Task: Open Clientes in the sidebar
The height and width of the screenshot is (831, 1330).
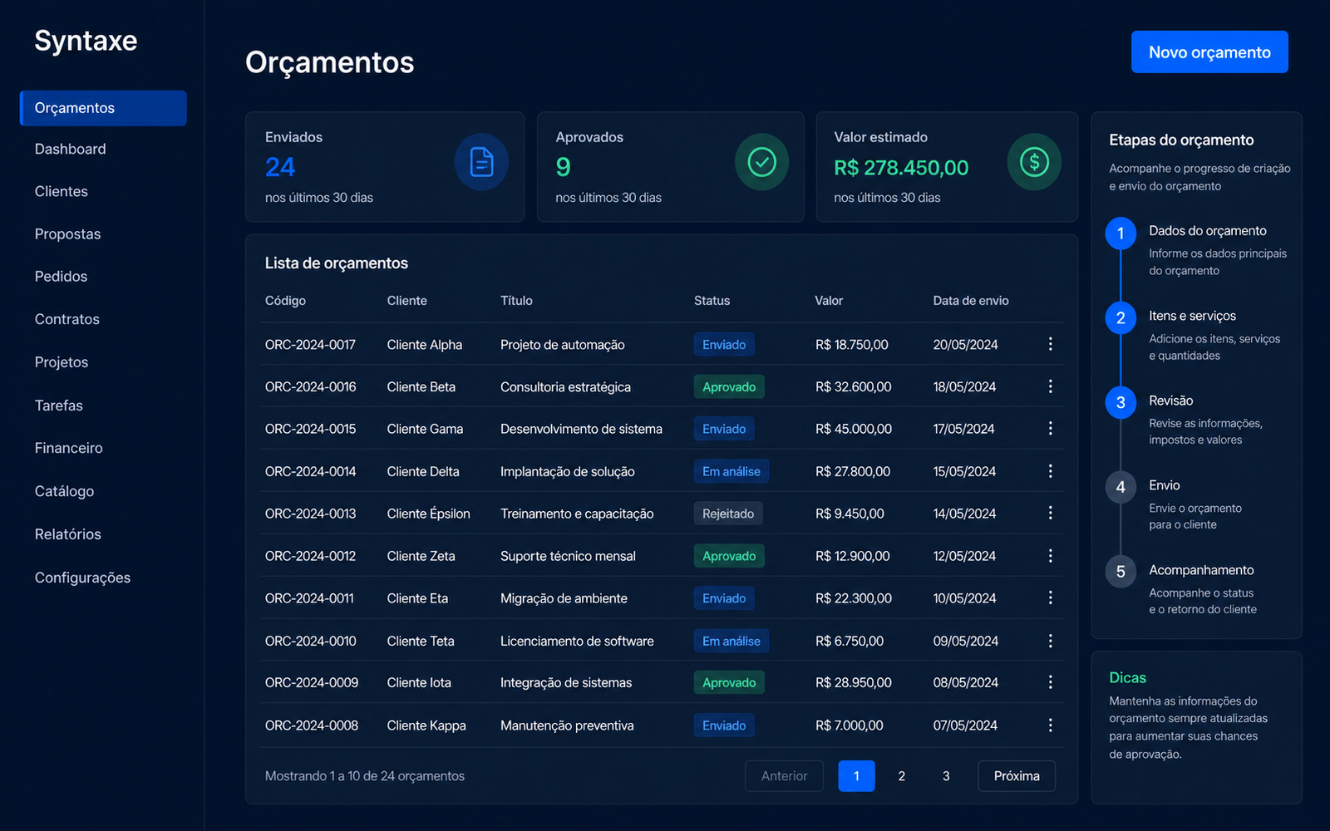Action: point(62,191)
